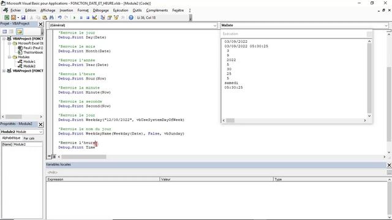392x220 pixels.
Task: Open the Compléments menu
Action: tap(157, 10)
